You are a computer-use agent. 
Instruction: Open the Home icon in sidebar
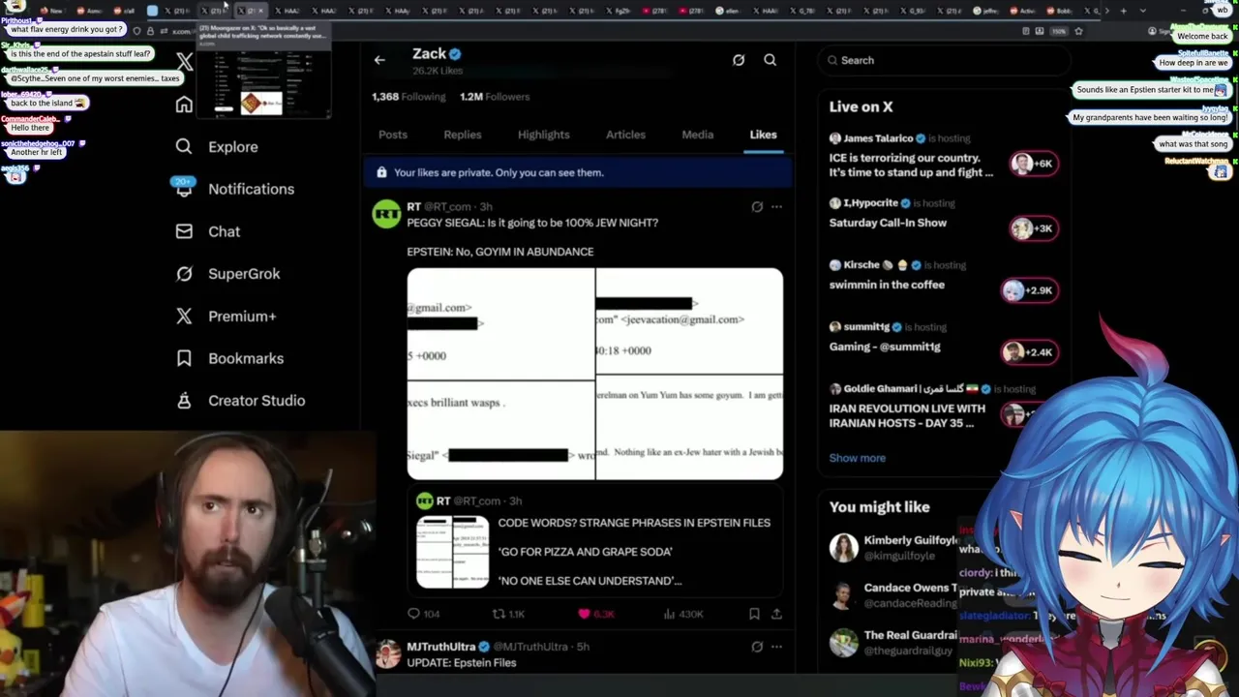point(184,105)
